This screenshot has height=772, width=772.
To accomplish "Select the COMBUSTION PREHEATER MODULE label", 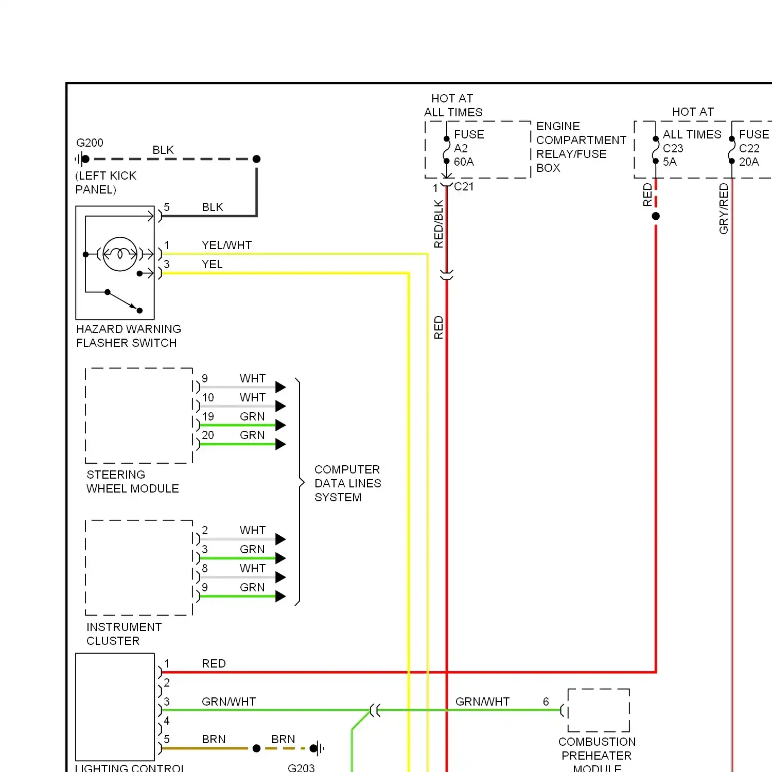I will pyautogui.click(x=597, y=756).
